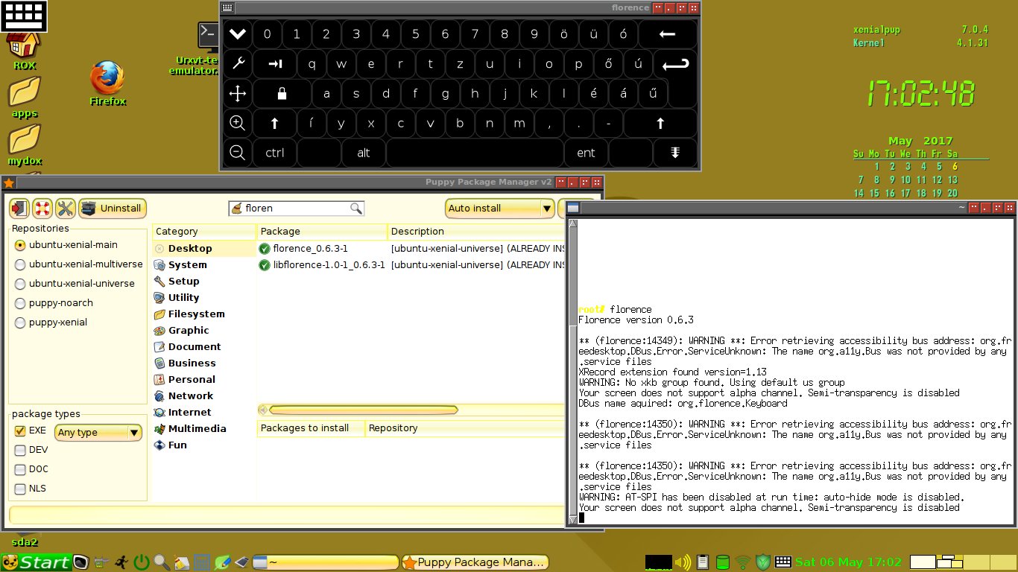
Task: Click the magnifier icon in search field
Action: (356, 209)
